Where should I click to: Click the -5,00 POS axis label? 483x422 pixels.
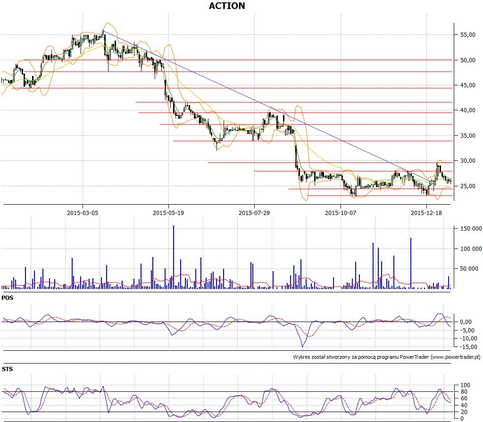467,330
